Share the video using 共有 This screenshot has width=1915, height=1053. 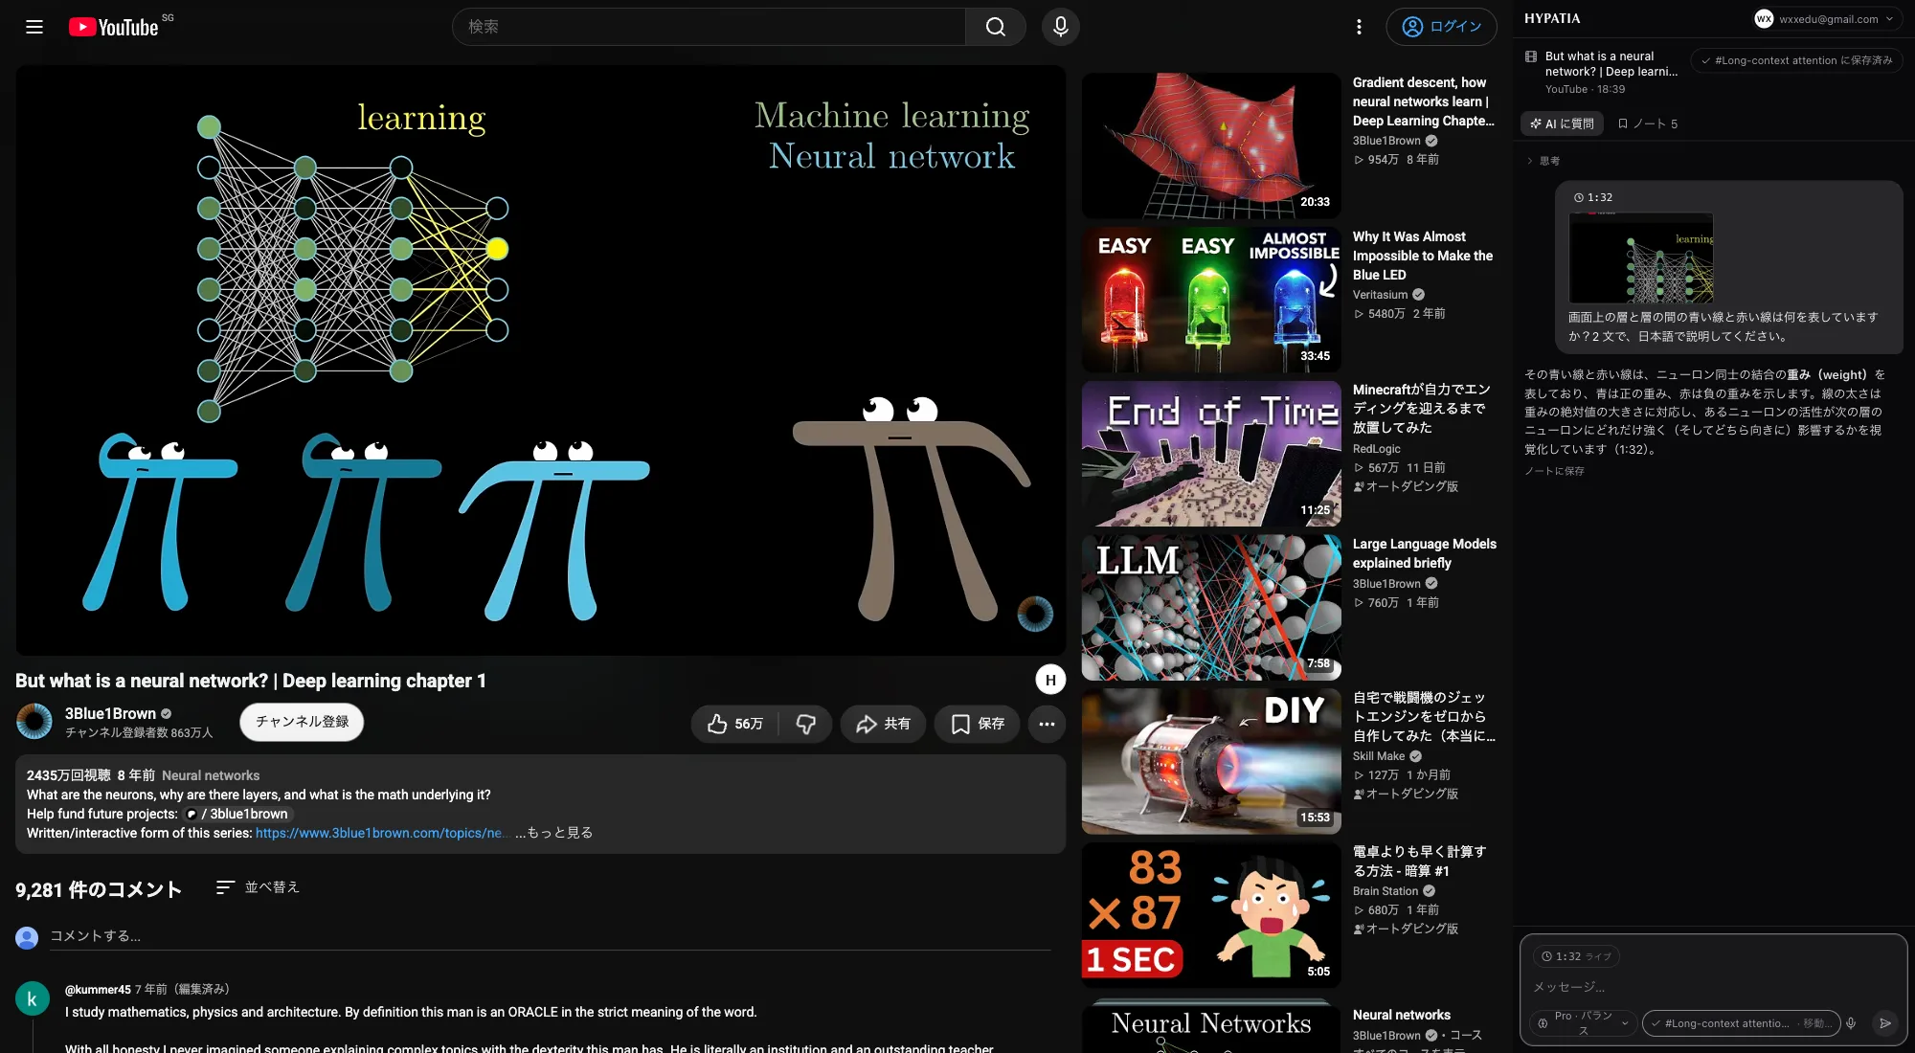point(883,724)
